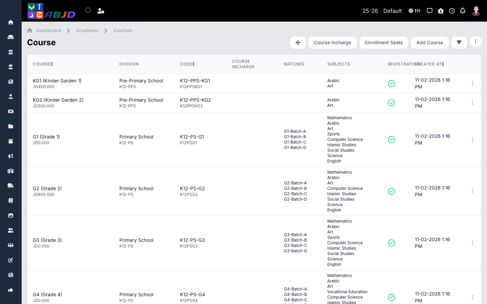Click the KG1 (Kinder Garden 1) course name

point(57,81)
